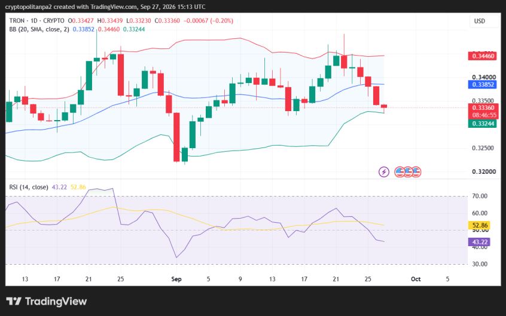
Task: Click the purple 43.22 value in RSI legend
Action: (x=59, y=187)
